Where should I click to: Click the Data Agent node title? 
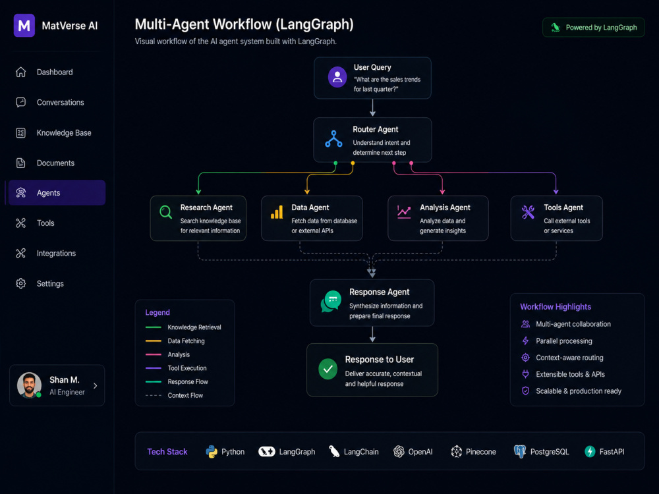(310, 207)
